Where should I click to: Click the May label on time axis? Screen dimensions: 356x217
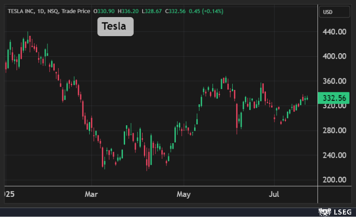(184, 195)
